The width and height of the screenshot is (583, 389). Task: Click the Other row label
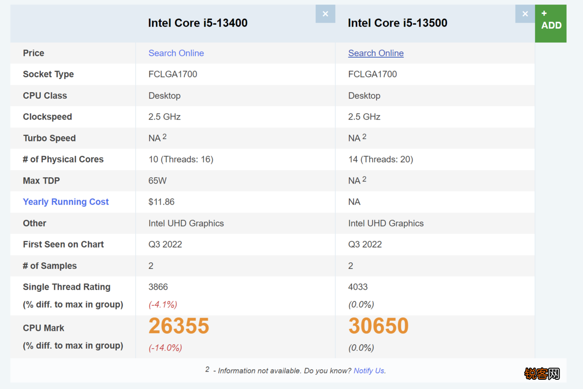(34, 223)
